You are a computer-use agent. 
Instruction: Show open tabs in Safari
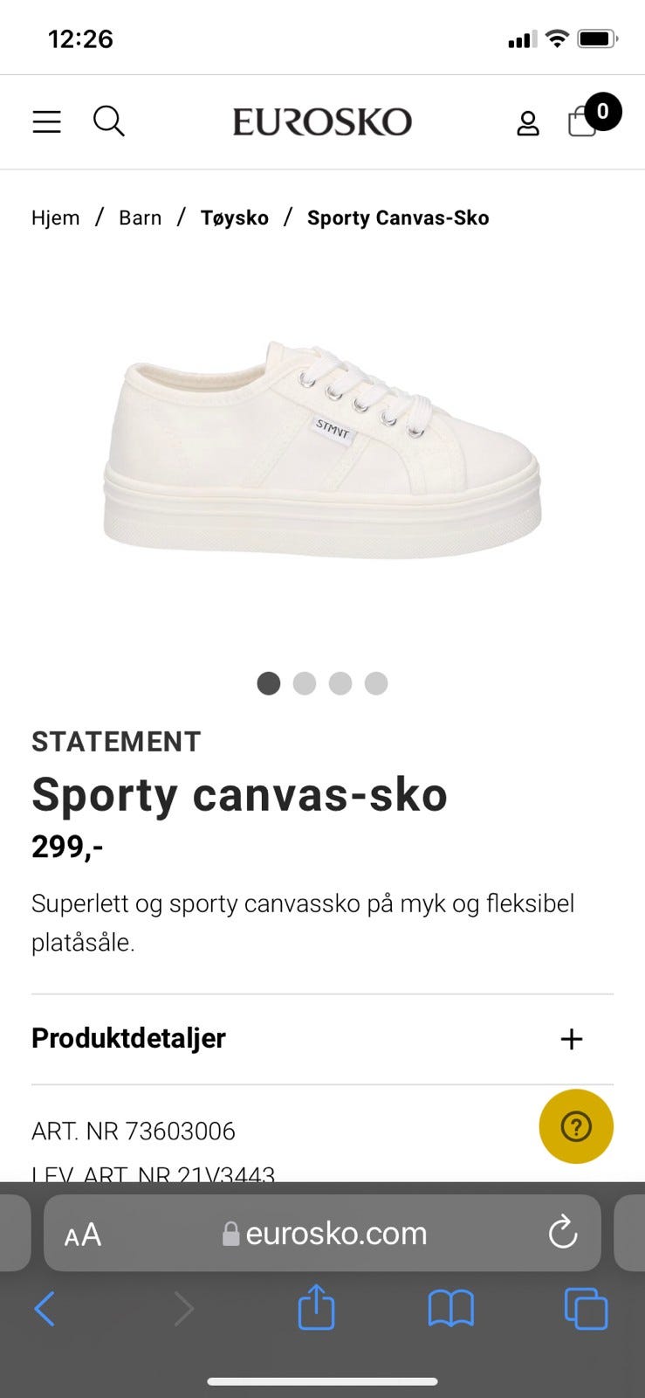tap(586, 1309)
